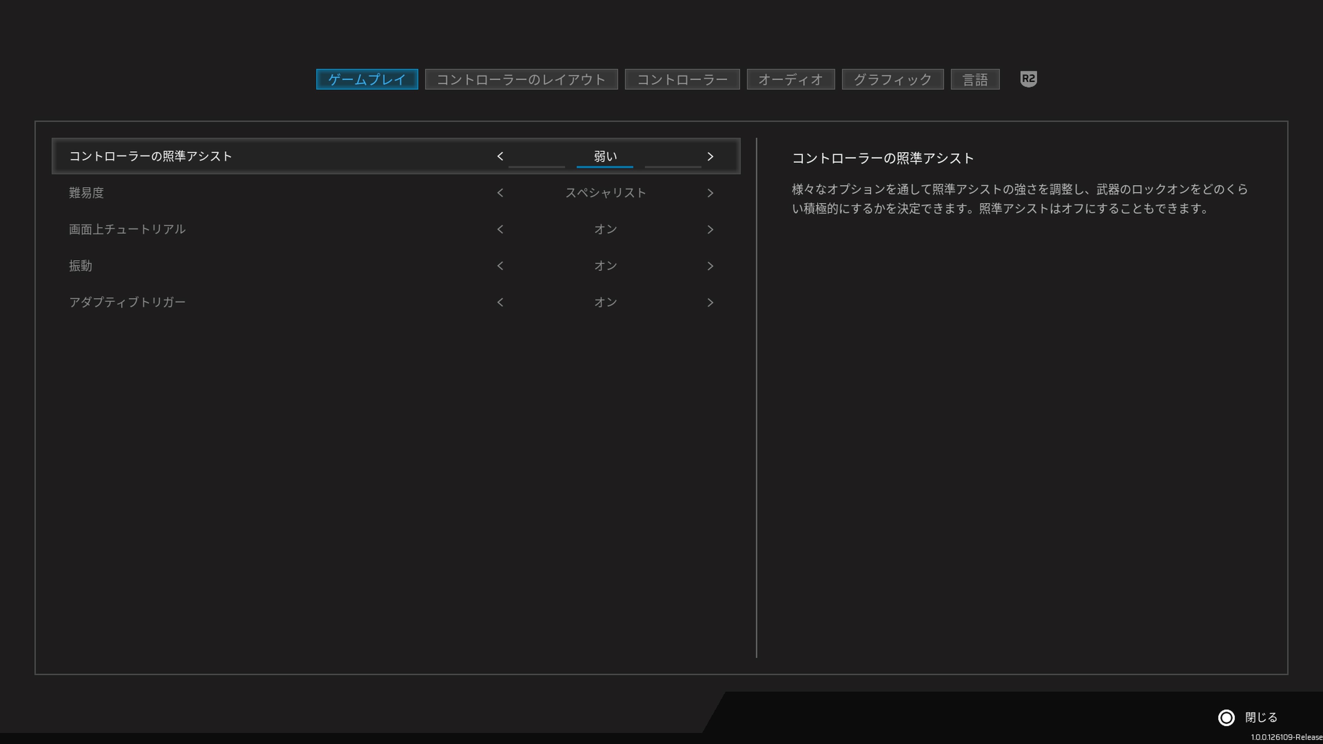The width and height of the screenshot is (1323, 744).
Task: Toggle 振動 setting showing オン
Action: click(x=605, y=266)
